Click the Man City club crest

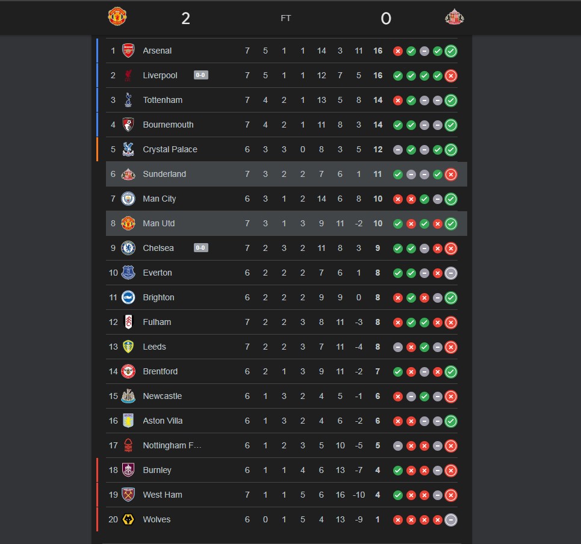(128, 199)
